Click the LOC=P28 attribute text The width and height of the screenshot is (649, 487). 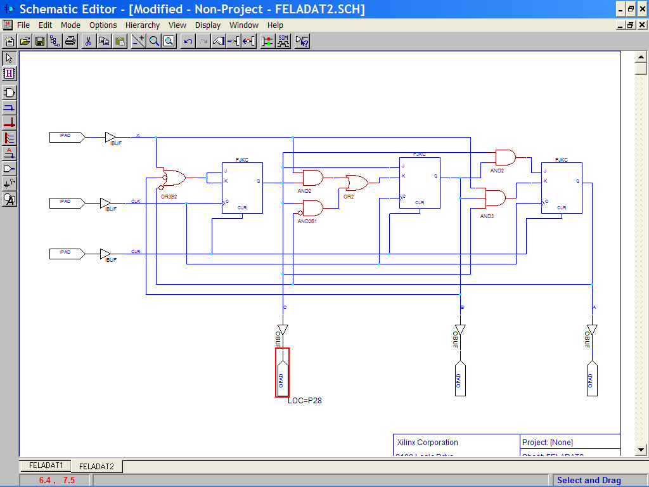tap(305, 401)
